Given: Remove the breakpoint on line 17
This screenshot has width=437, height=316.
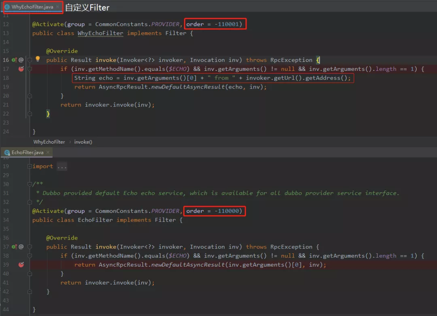Looking at the screenshot, I should (x=21, y=68).
